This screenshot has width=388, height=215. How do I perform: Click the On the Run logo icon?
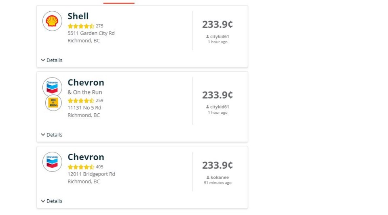tap(53, 103)
